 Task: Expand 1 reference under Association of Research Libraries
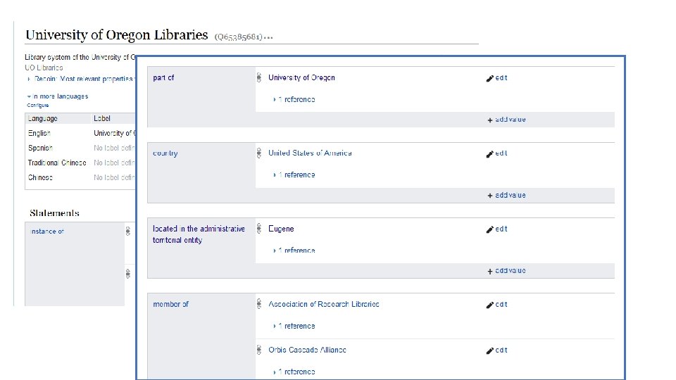point(294,326)
